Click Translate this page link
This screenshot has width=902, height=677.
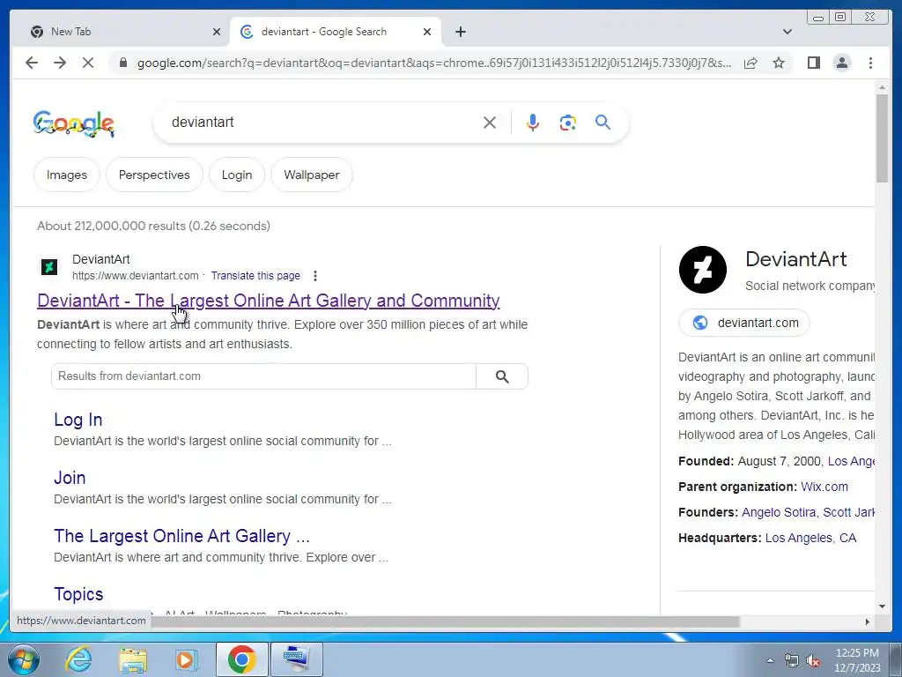click(x=255, y=276)
